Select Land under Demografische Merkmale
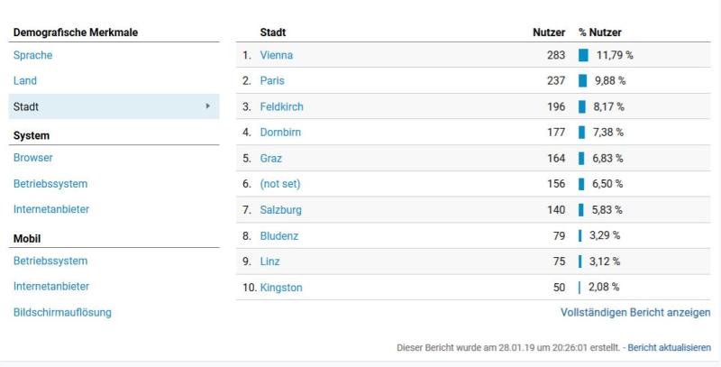The image size is (721, 367). [x=25, y=80]
